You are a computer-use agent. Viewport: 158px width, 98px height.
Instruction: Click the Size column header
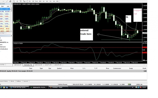[x=50, y=68]
